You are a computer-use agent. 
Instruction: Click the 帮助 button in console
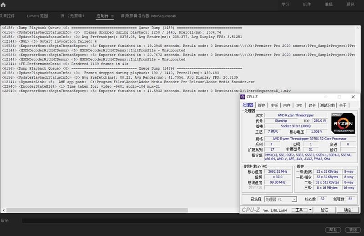[333, 230]
